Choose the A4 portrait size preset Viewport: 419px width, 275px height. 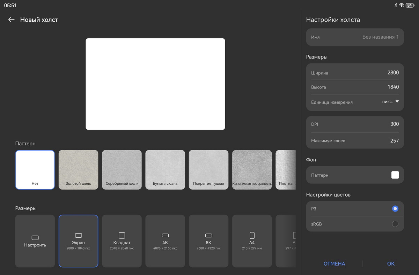(252, 241)
